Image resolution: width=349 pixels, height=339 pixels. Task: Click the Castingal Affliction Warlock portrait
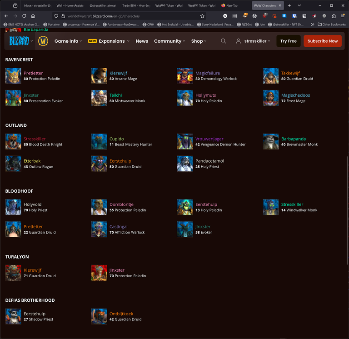coord(99,229)
